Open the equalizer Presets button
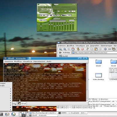The image size is (117, 117). (72, 20)
